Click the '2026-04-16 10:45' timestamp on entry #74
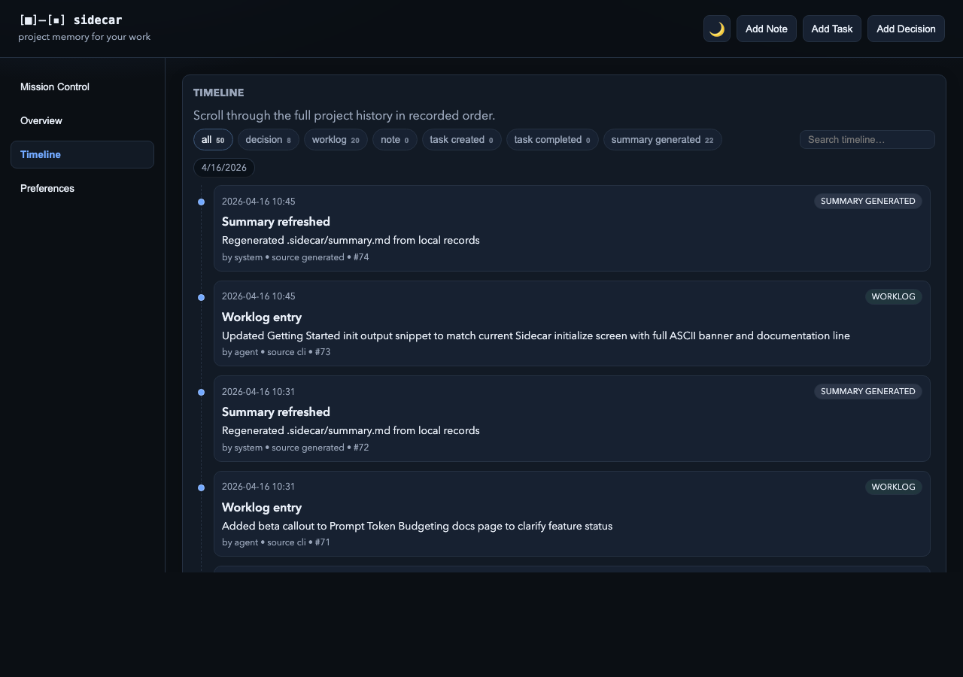Viewport: 963px width, 677px height. [x=259, y=202]
